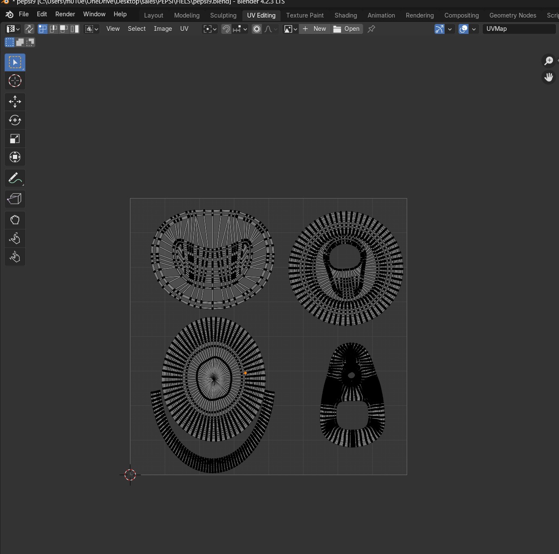Set selection mode to new selection
559x554 pixels.
9,42
